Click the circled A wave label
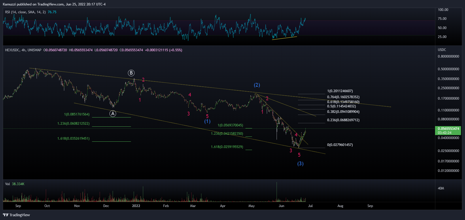 point(113,114)
